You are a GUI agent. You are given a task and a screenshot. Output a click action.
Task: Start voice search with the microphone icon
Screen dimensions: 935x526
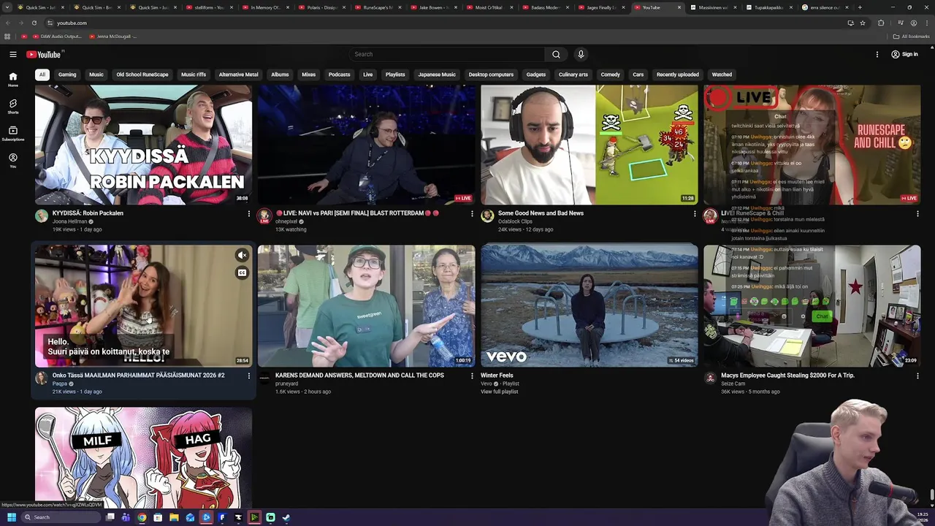(x=581, y=54)
